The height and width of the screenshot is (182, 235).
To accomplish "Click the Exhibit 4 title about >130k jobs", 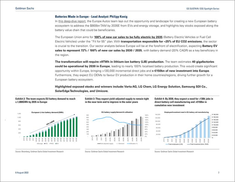I will click(184, 102).
